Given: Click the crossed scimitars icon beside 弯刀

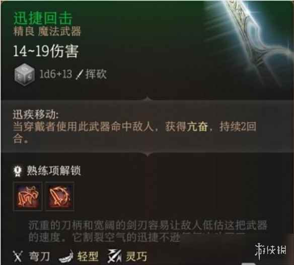Looking at the screenshot, I should [18, 256].
